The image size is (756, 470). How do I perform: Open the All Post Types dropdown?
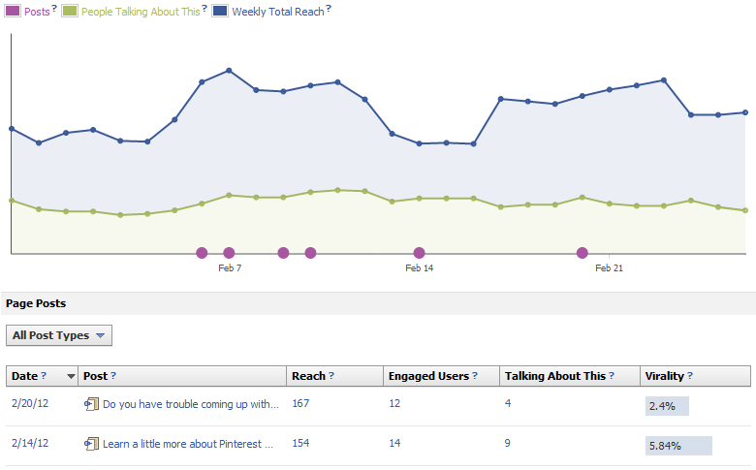[59, 335]
